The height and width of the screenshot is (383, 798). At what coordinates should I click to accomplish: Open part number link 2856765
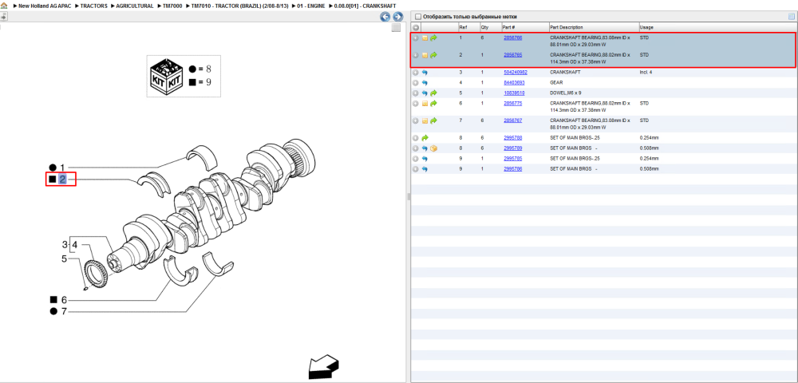(512, 55)
